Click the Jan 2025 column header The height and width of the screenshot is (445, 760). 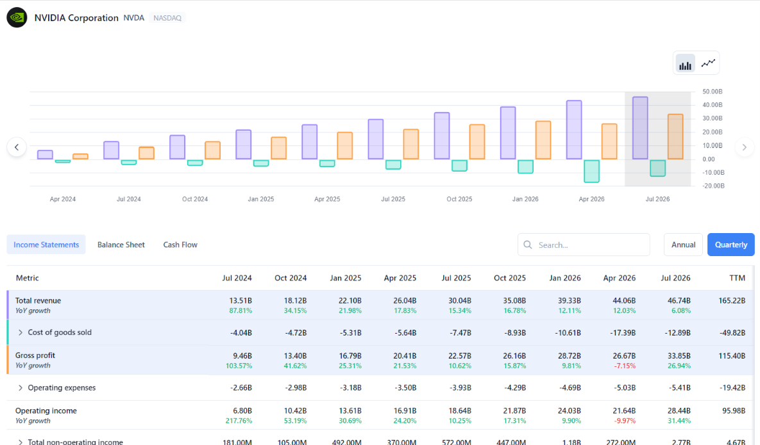(x=346, y=278)
